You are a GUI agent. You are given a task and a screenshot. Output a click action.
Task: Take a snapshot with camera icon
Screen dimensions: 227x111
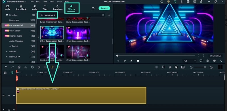208,61
